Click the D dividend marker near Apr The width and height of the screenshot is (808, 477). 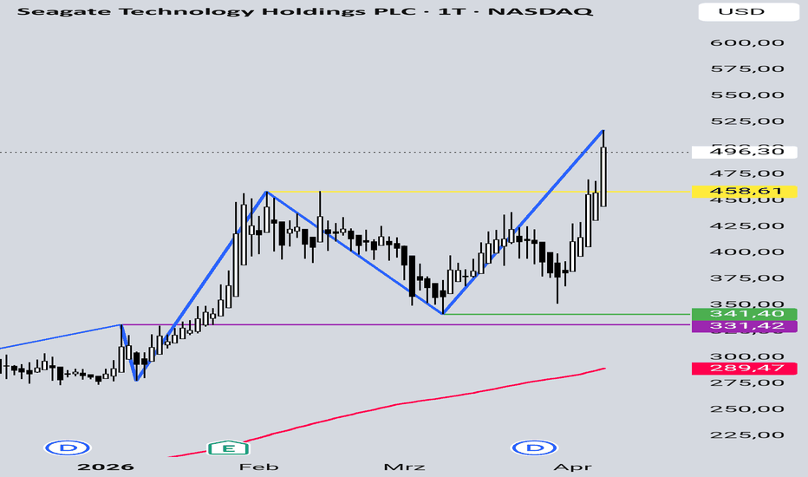(534, 448)
